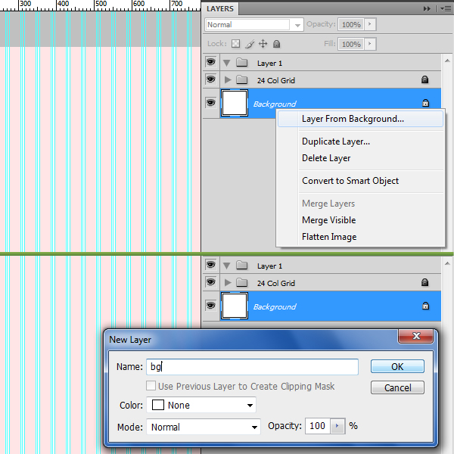
Task: Select lower Layer 1 group name
Action: coord(269,266)
